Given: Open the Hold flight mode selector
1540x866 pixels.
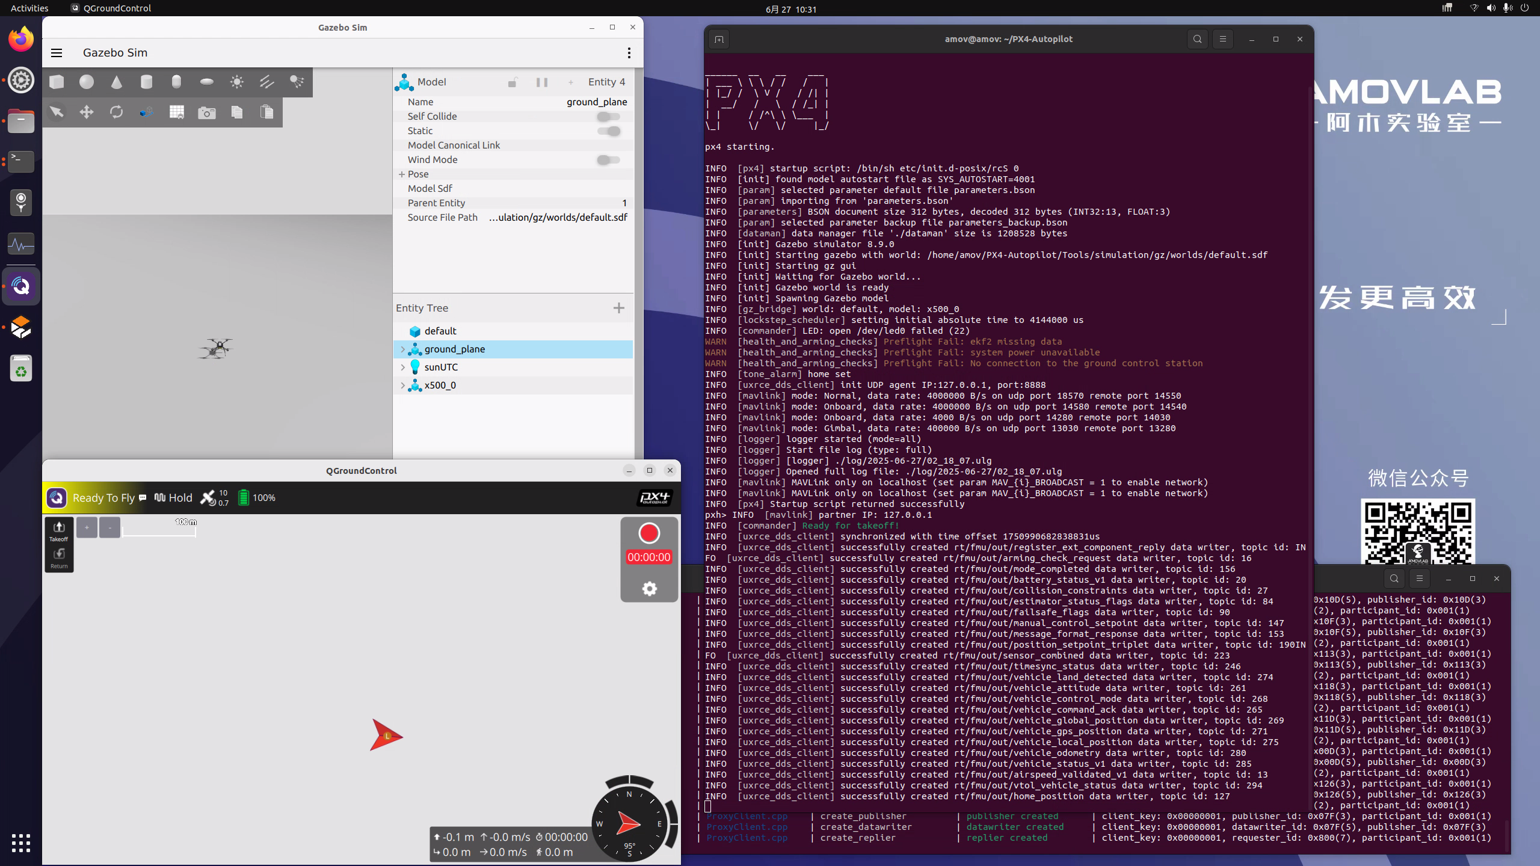Looking at the screenshot, I should click(x=174, y=498).
